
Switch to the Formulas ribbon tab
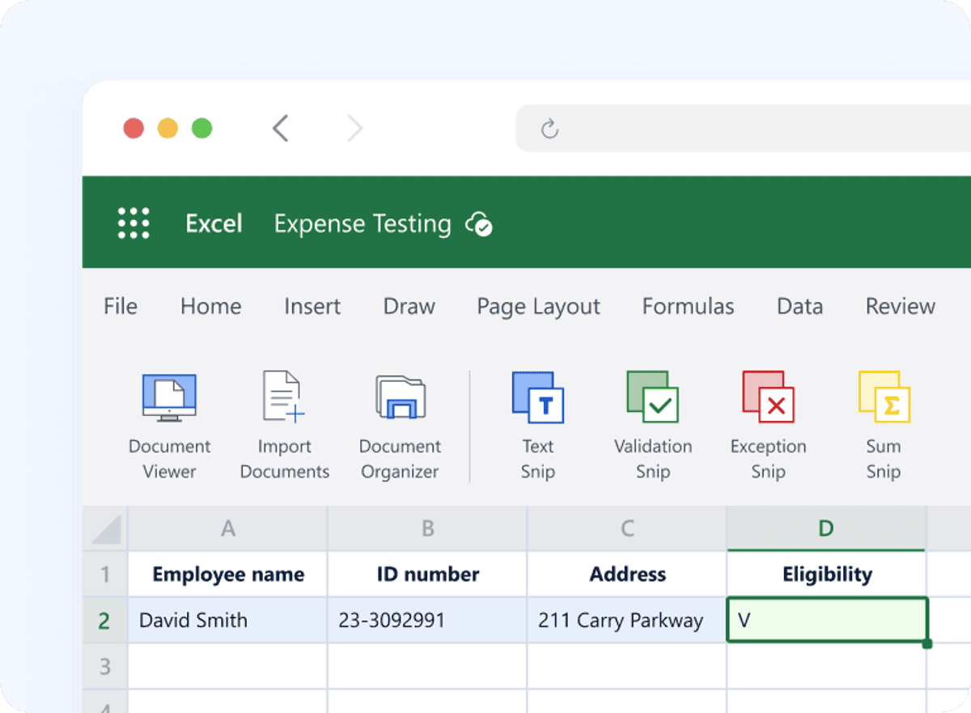pos(687,307)
